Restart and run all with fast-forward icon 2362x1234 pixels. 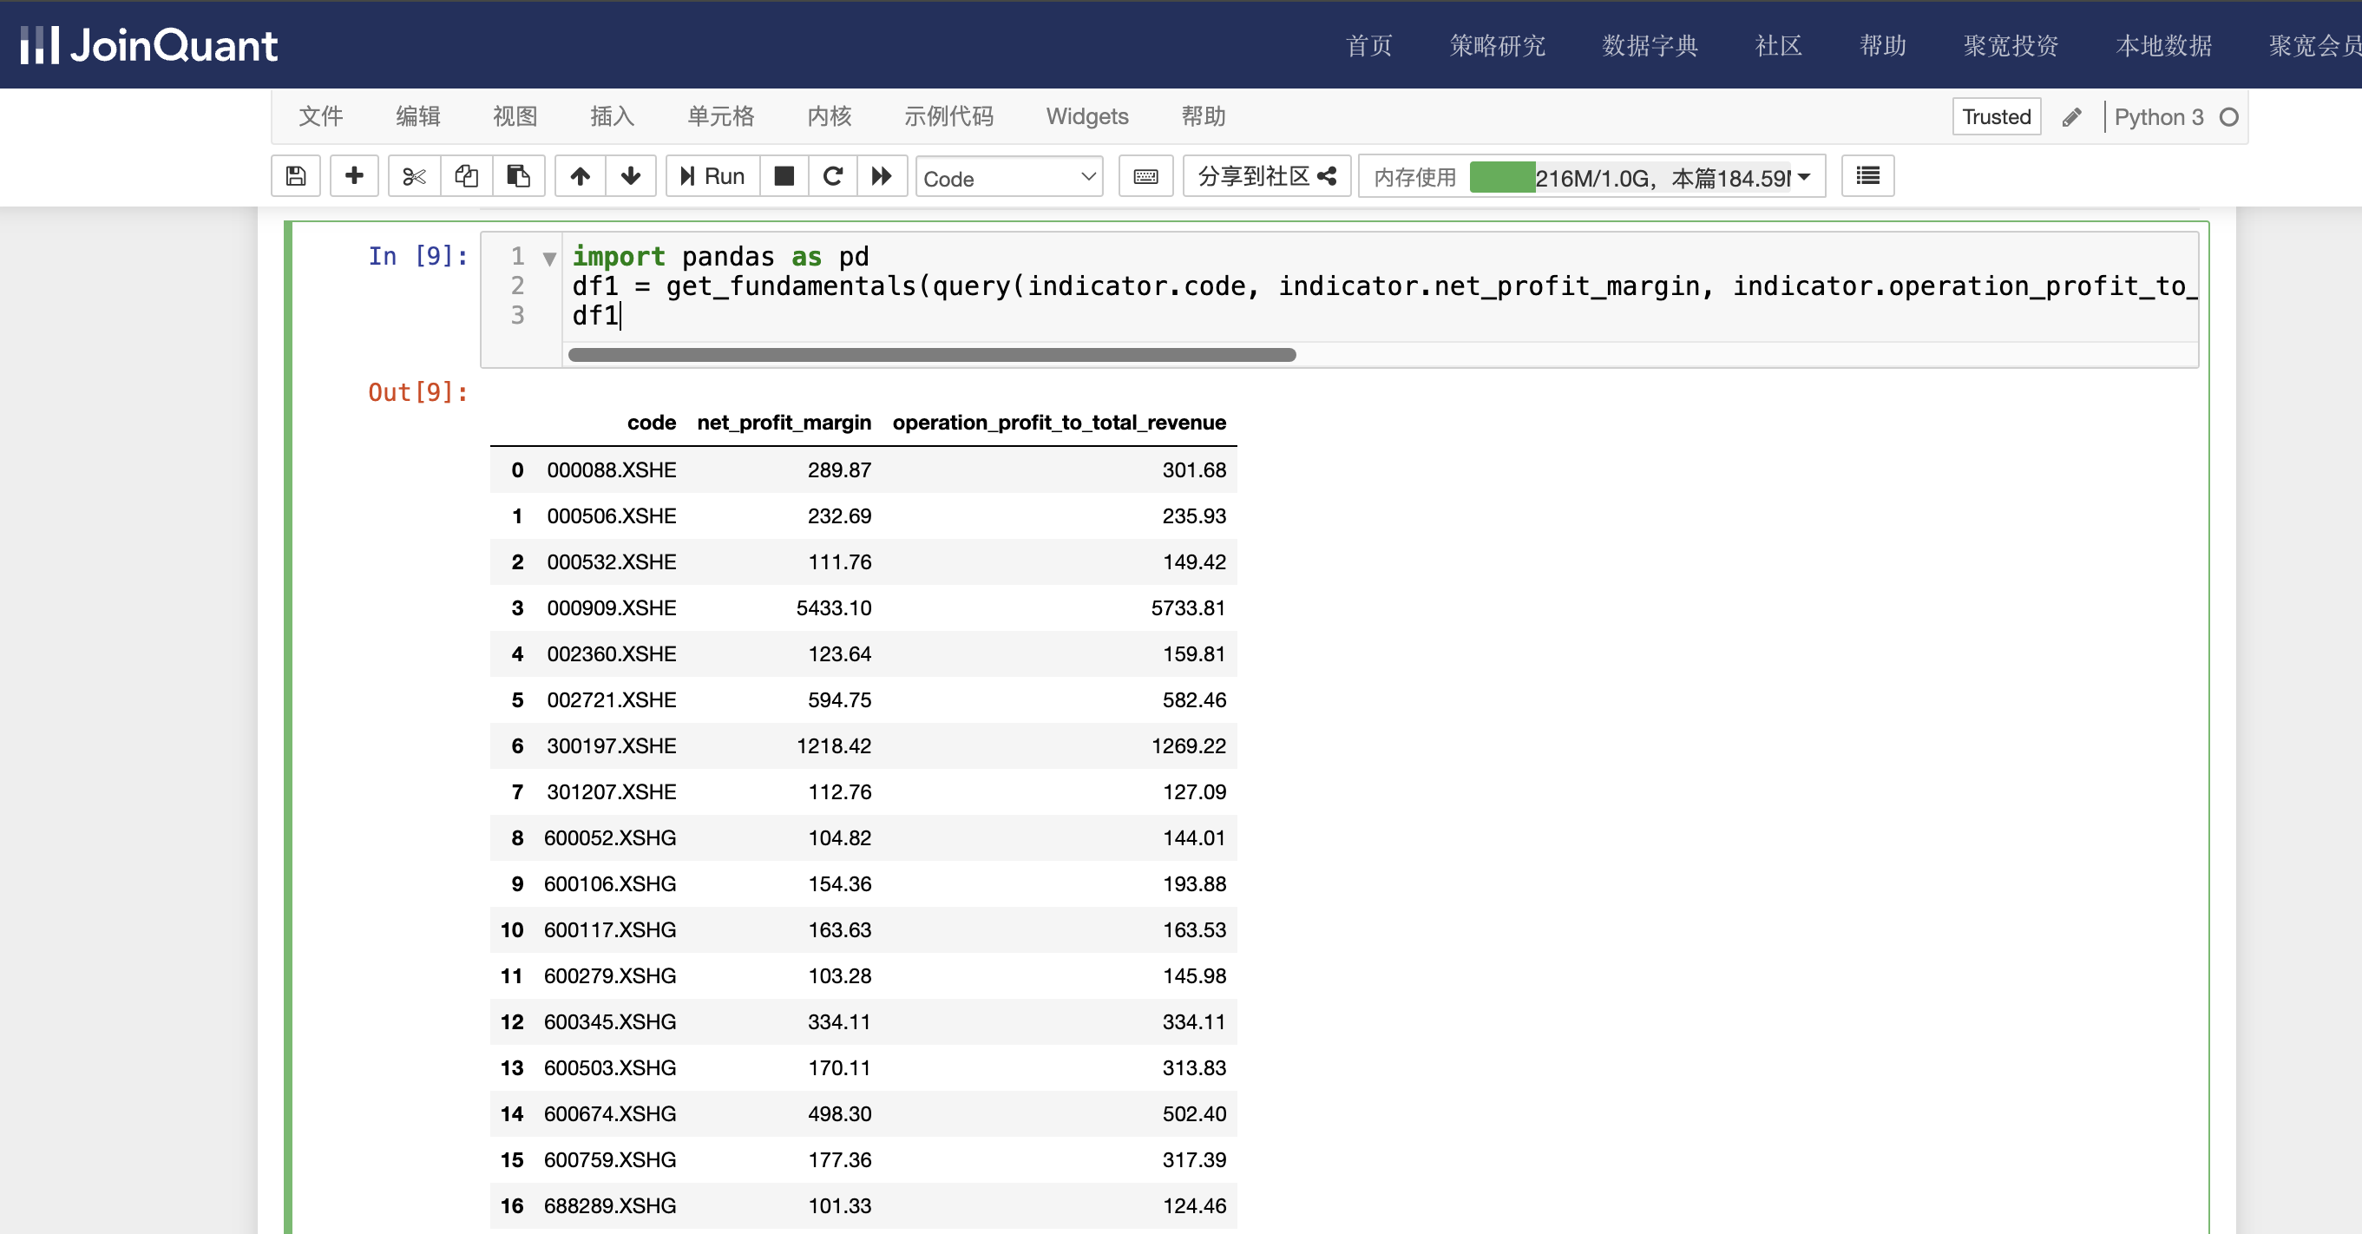(881, 176)
